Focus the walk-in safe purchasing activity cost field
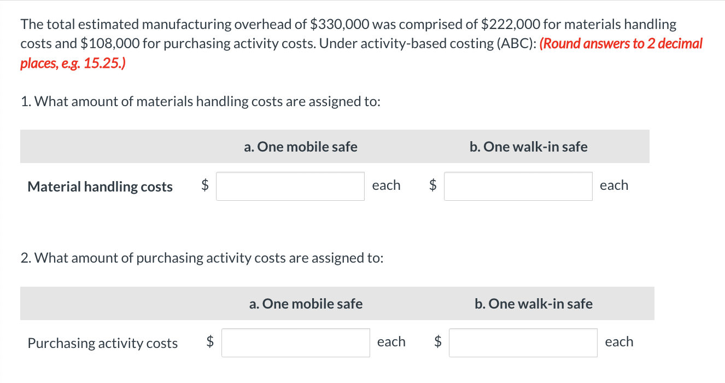This screenshot has width=725, height=383. [523, 343]
